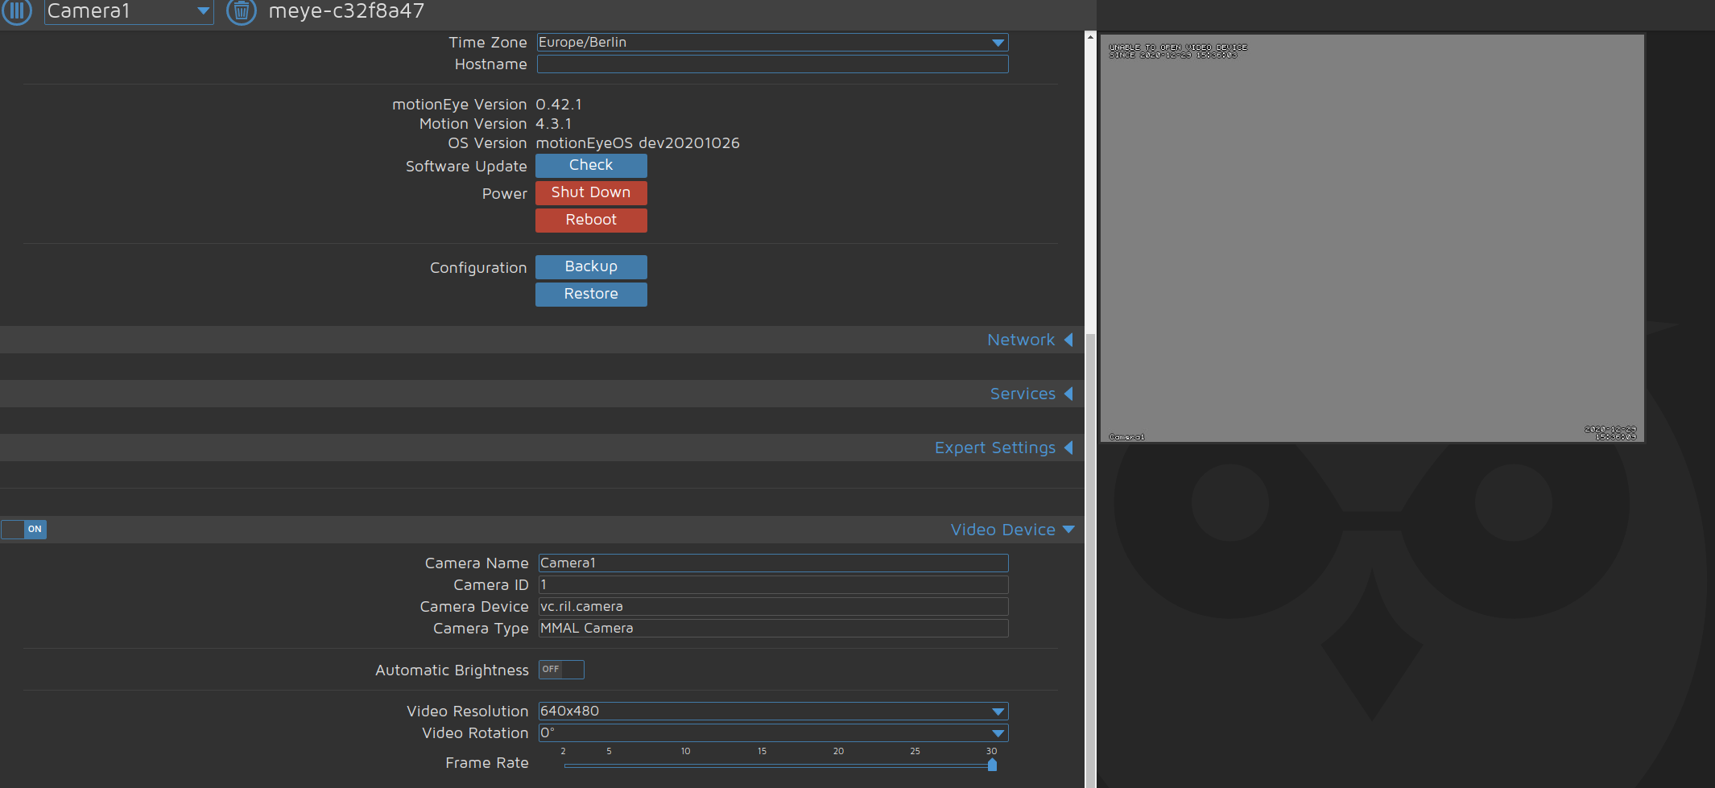Click the Frame Rate slider handle
This screenshot has height=788, width=1715.
pos(992,765)
